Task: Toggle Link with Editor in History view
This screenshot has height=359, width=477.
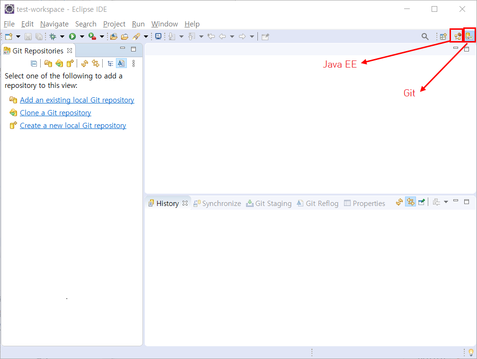Action: [411, 202]
